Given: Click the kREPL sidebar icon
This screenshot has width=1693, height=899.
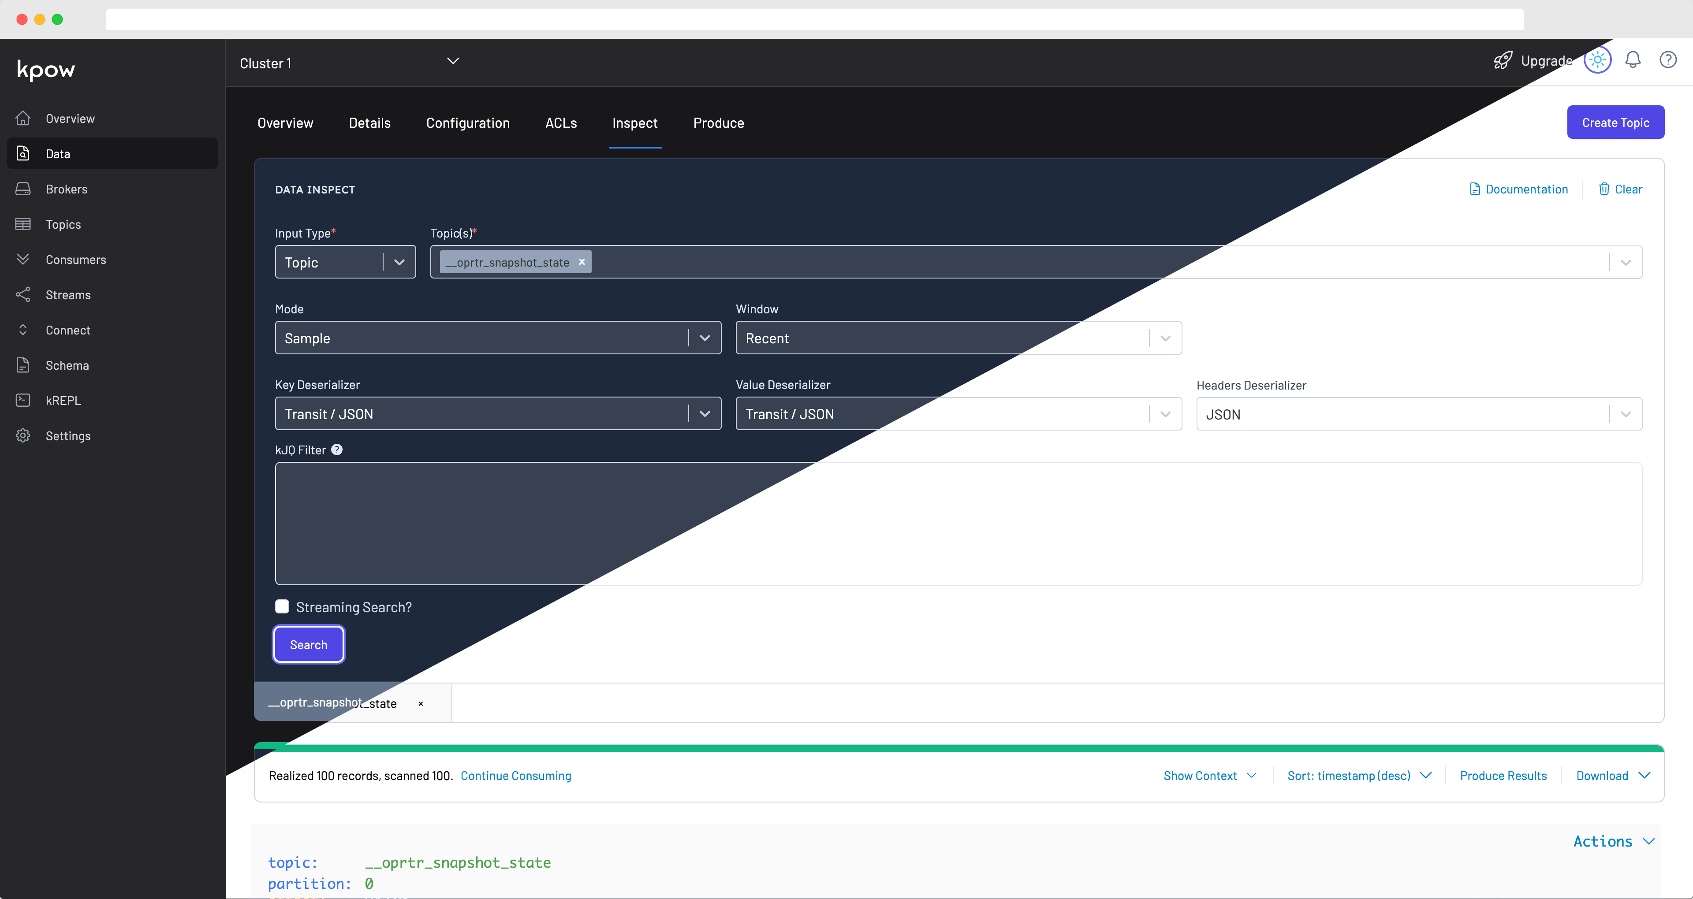Looking at the screenshot, I should point(22,400).
